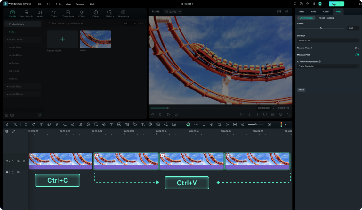Screen dimensions: 362x210
Task: Switch to the Video properties tab
Action: [301, 11]
